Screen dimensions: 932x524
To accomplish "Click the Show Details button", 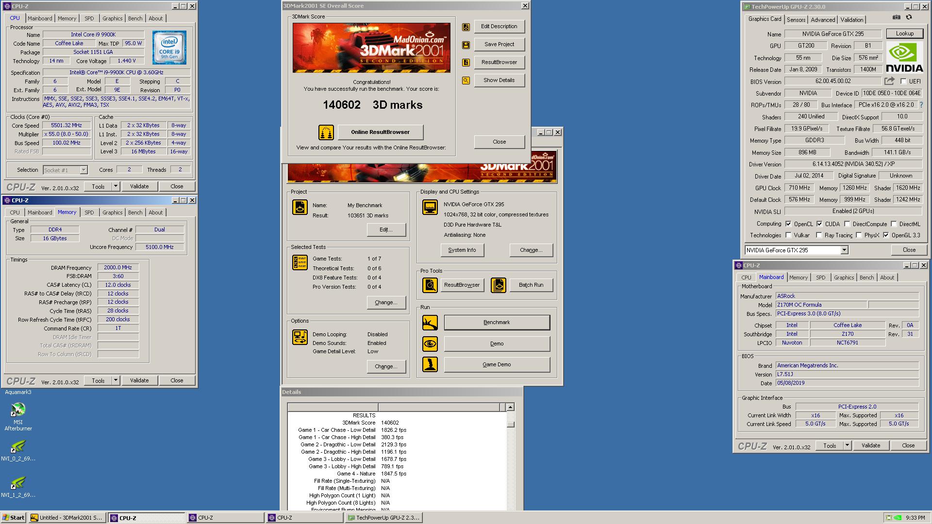I will [x=499, y=80].
